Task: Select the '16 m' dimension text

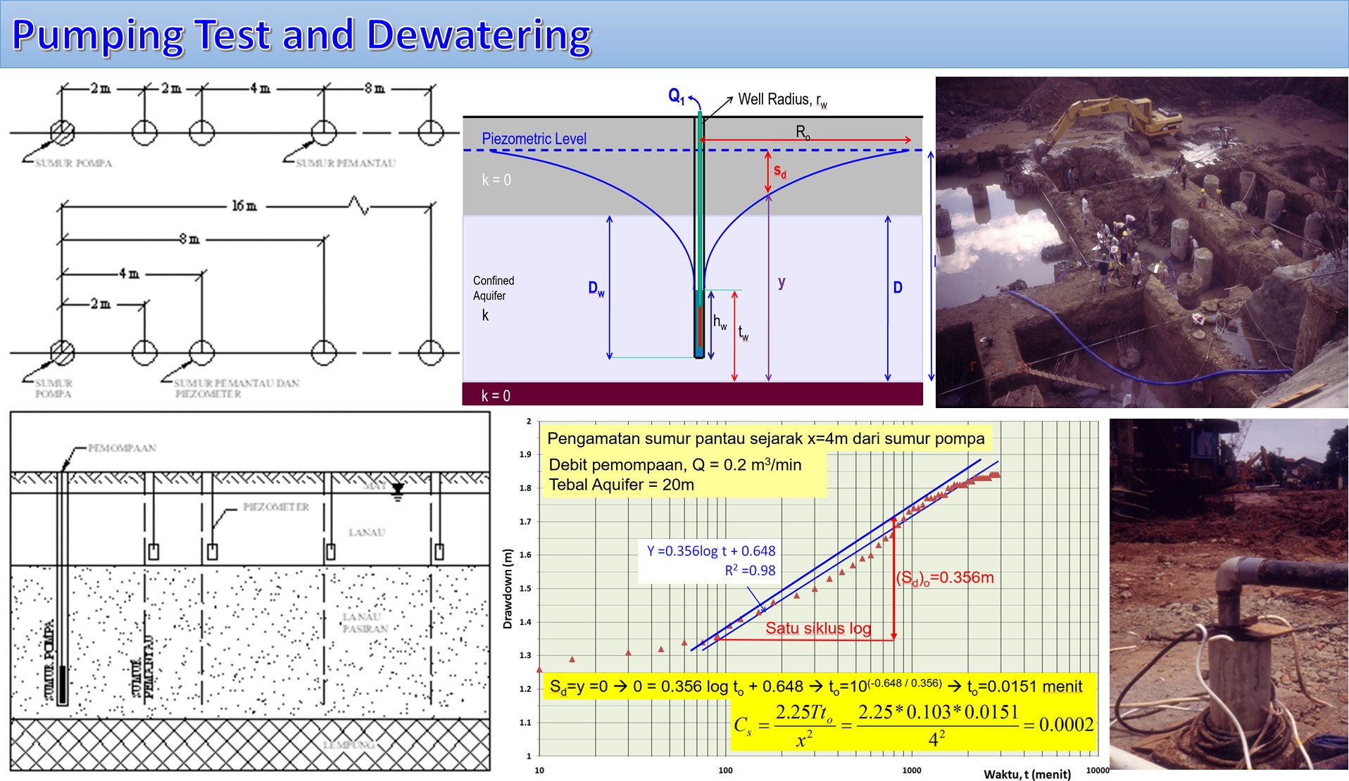Action: (244, 206)
